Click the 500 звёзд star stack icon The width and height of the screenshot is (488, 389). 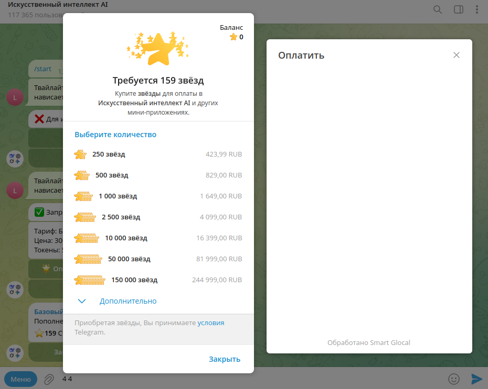pyautogui.click(x=82, y=175)
